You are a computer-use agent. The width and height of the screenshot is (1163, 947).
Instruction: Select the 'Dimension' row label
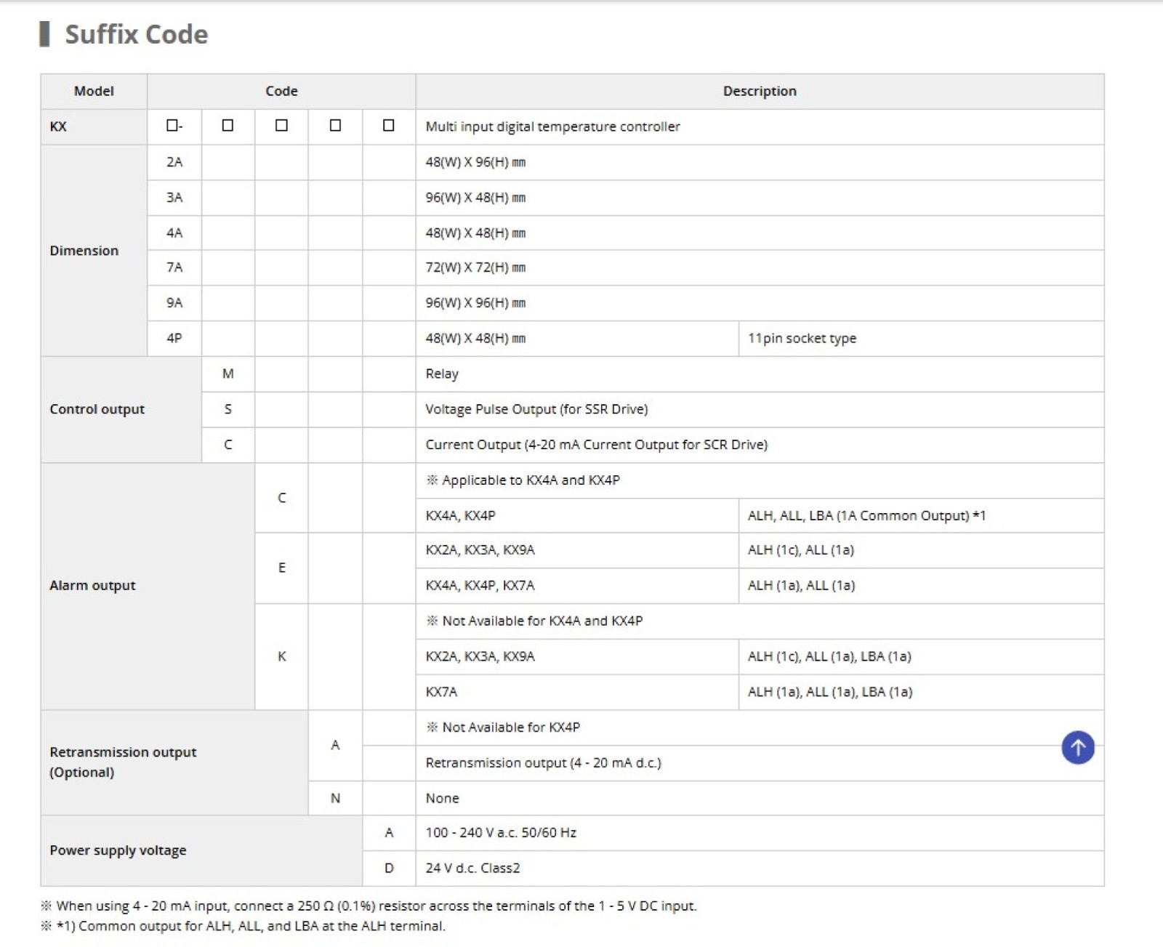(94, 251)
